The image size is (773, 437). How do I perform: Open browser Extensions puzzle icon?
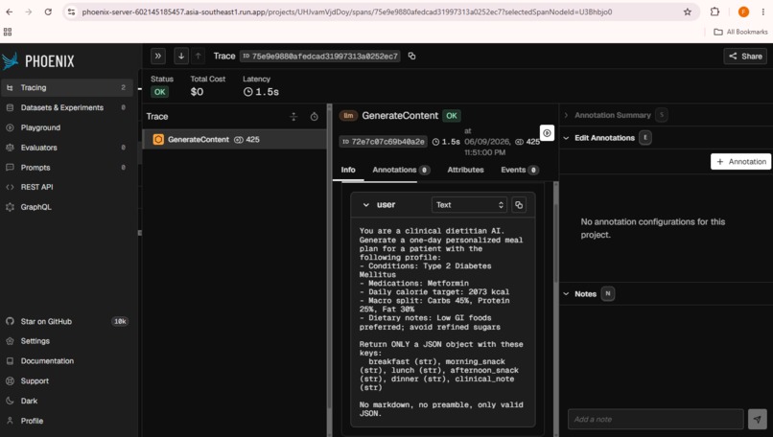[714, 11]
